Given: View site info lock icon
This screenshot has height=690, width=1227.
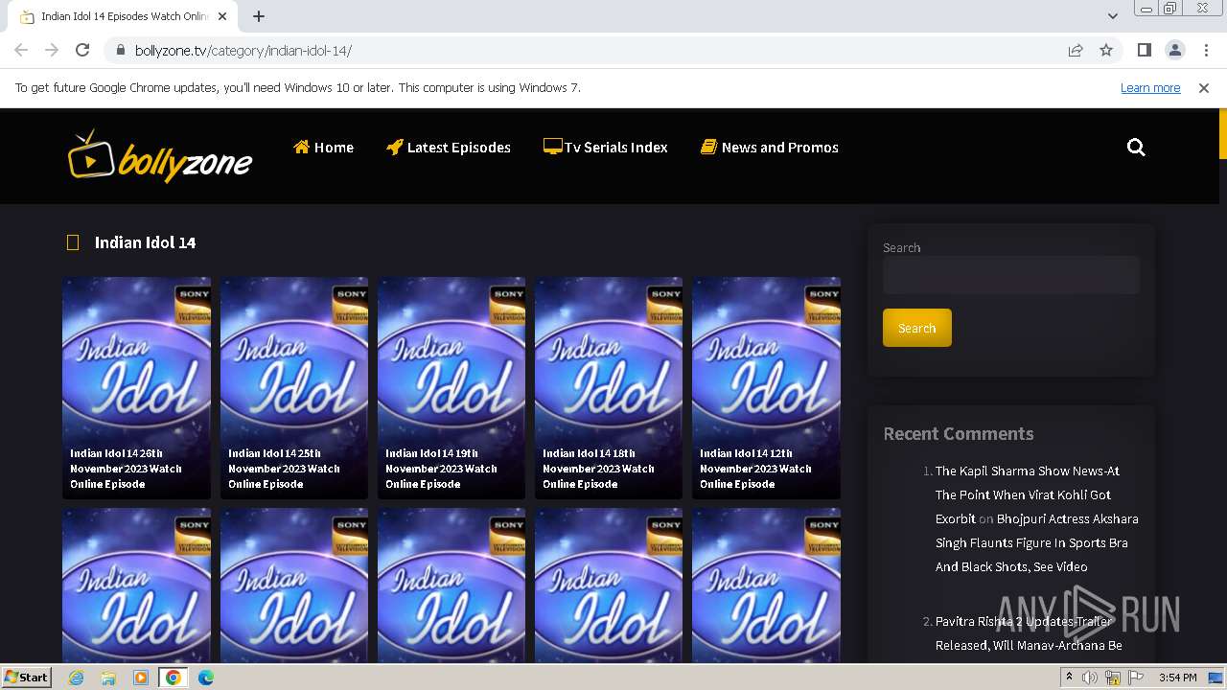Looking at the screenshot, I should click(x=120, y=51).
